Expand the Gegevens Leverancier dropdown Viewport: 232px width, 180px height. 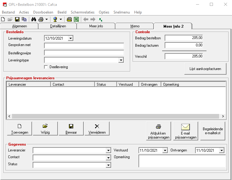(x=108, y=151)
